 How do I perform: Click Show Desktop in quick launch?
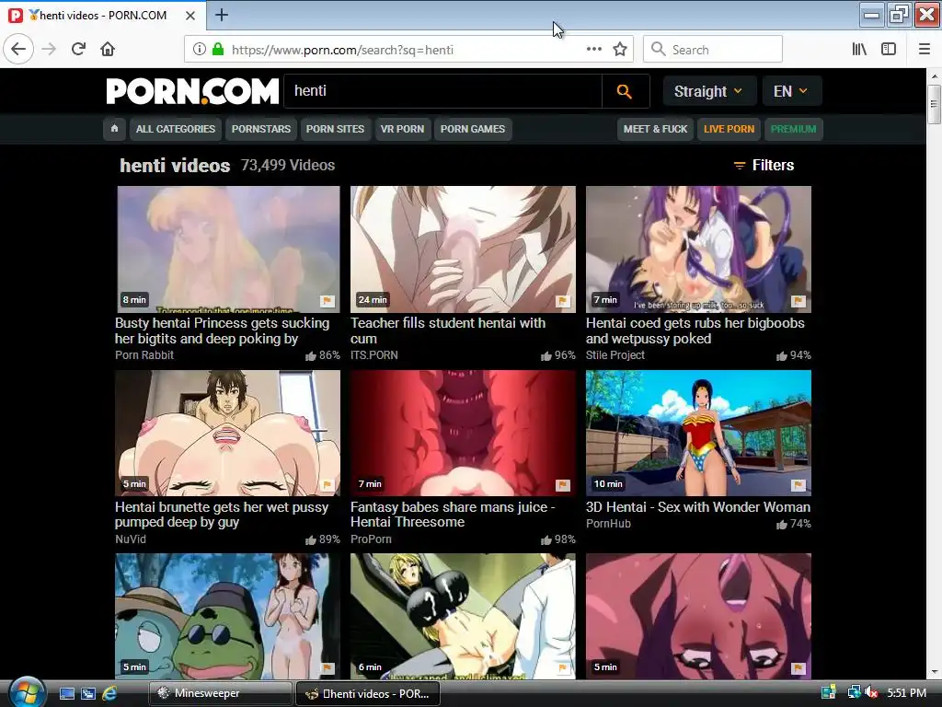tap(66, 693)
